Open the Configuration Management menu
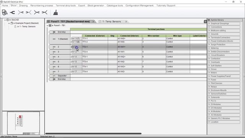This screenshot has width=245, height=138. pos(139,5)
